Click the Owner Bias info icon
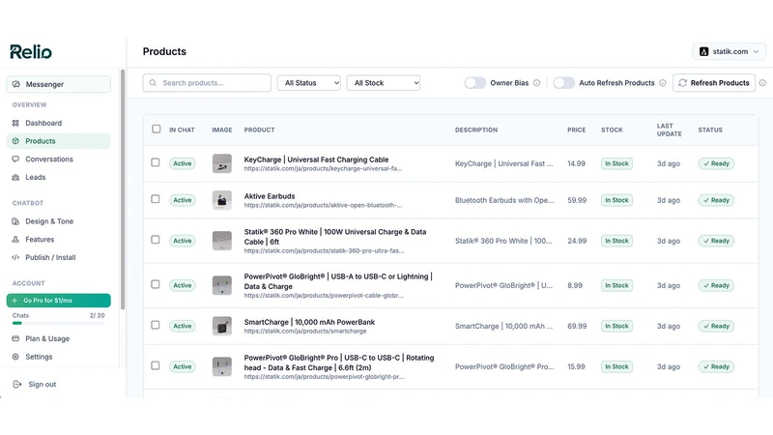The image size is (773, 435). click(536, 83)
